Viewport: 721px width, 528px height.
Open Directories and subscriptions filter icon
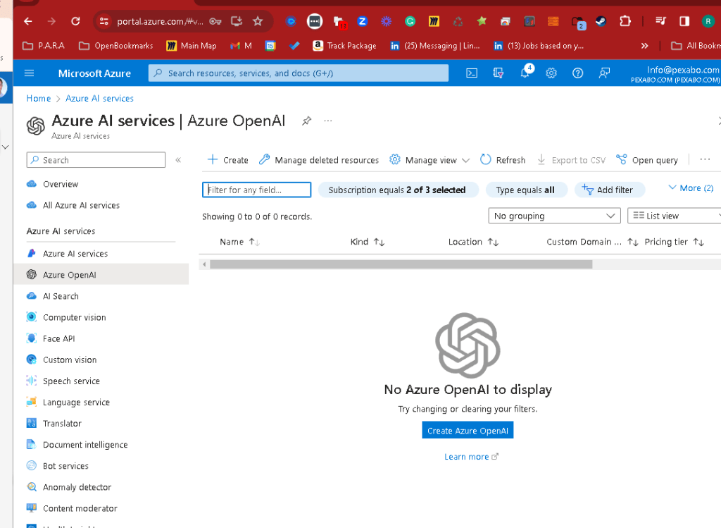click(x=498, y=73)
